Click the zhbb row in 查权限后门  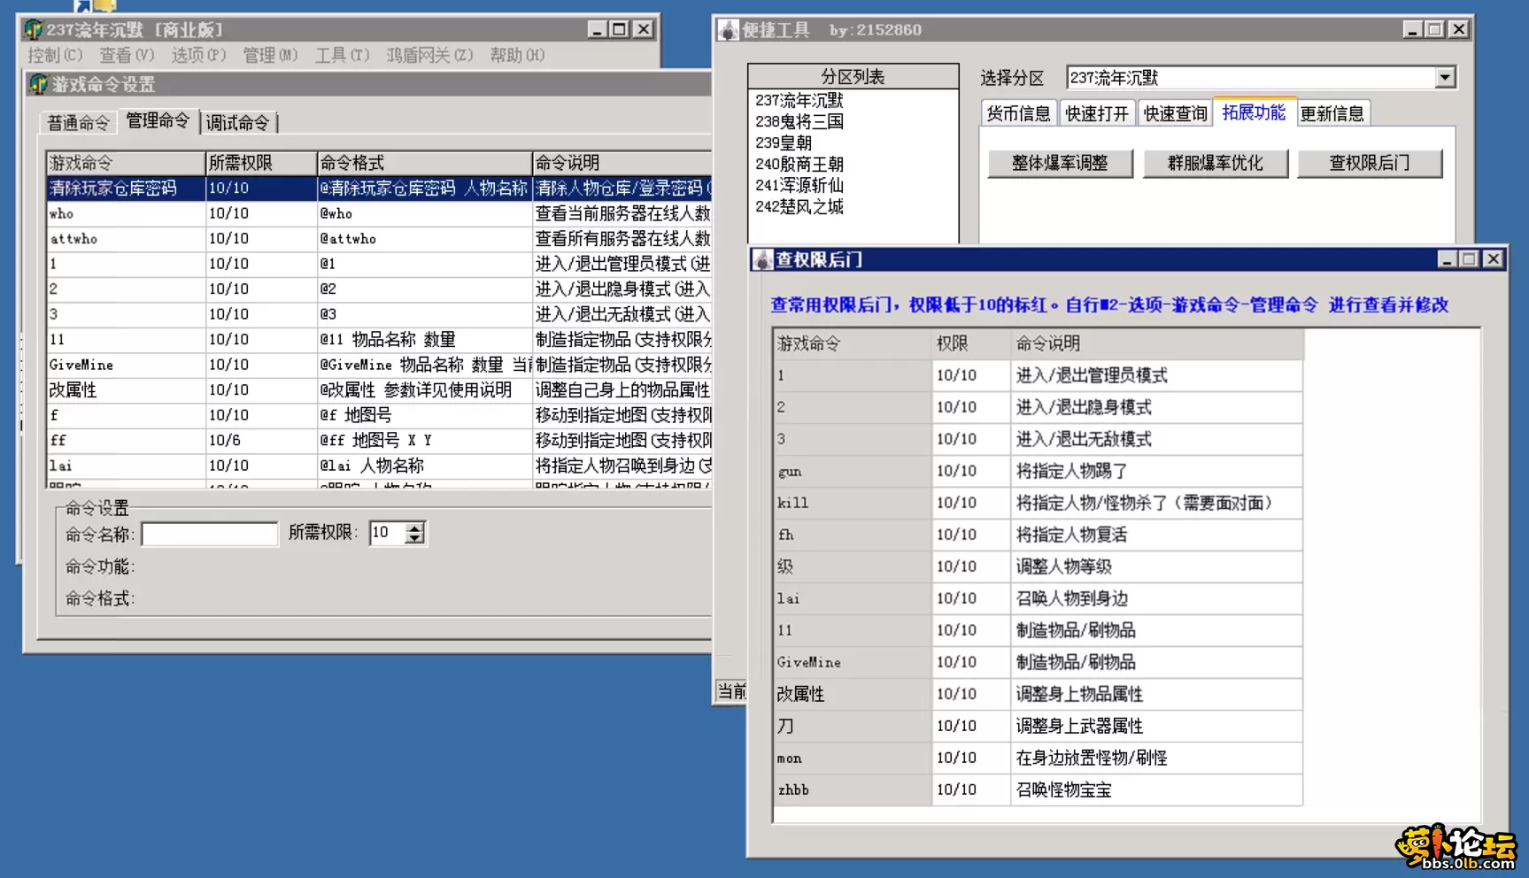pyautogui.click(x=1038, y=789)
